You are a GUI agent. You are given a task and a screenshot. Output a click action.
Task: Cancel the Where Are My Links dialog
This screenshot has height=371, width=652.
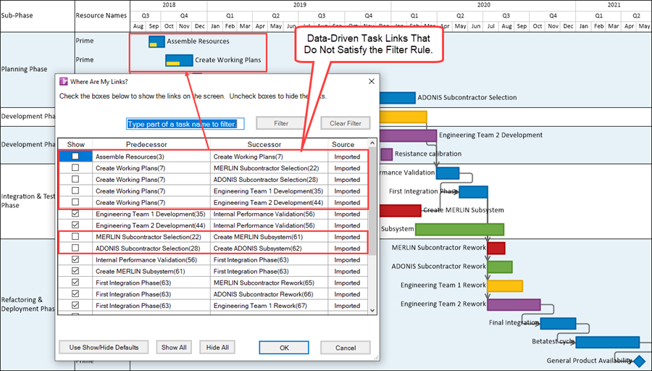coord(345,348)
